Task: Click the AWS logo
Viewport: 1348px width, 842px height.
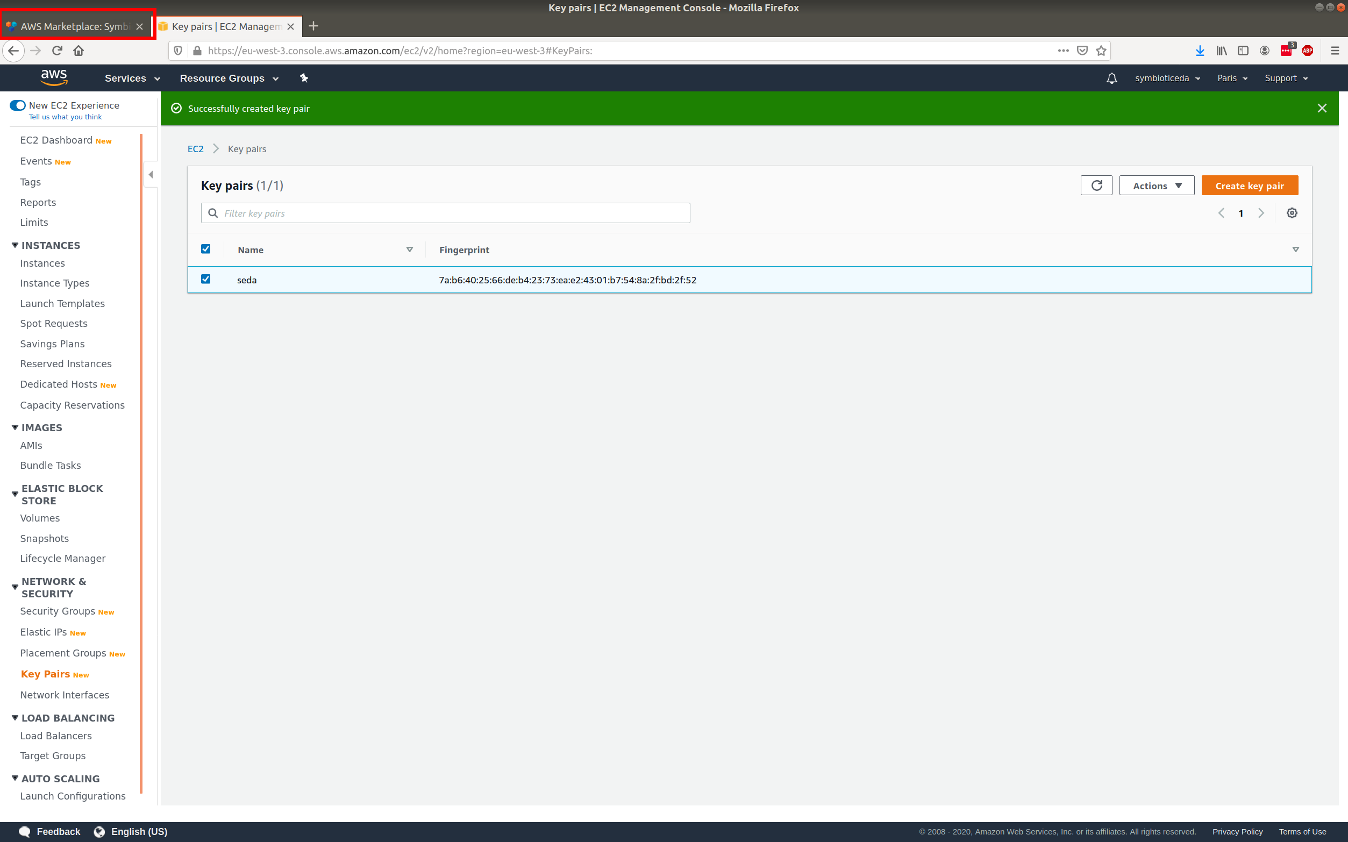Action: pos(54,77)
